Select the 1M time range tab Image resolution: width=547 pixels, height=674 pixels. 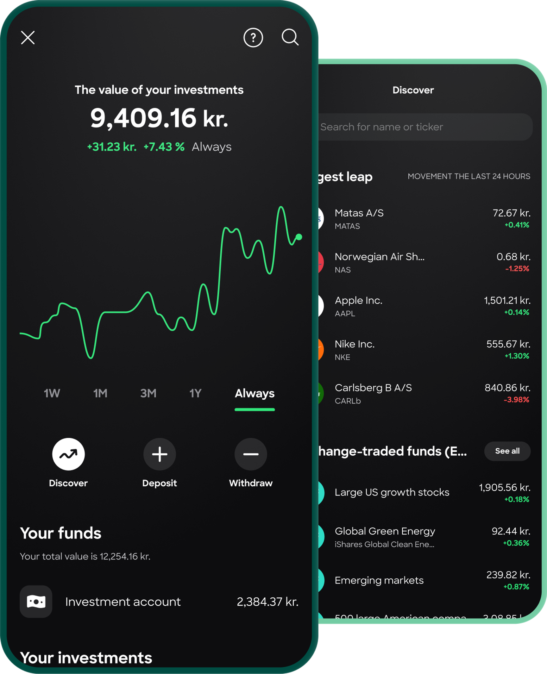(x=100, y=393)
